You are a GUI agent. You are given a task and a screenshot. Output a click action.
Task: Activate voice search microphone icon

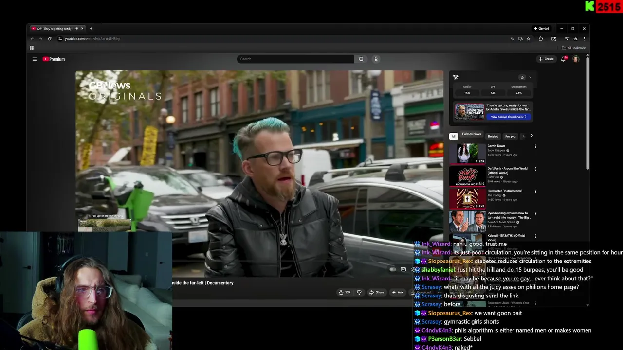[376, 59]
